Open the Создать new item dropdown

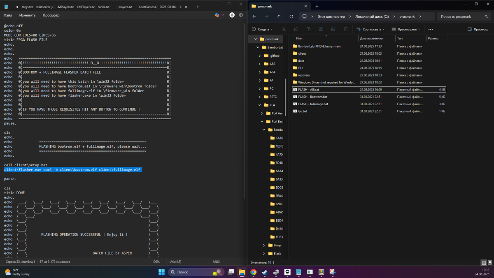[x=262, y=29]
